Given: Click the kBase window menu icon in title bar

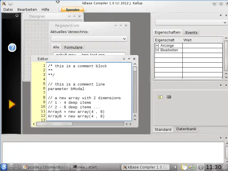Looking at the screenshot, I should click(x=4, y=3).
